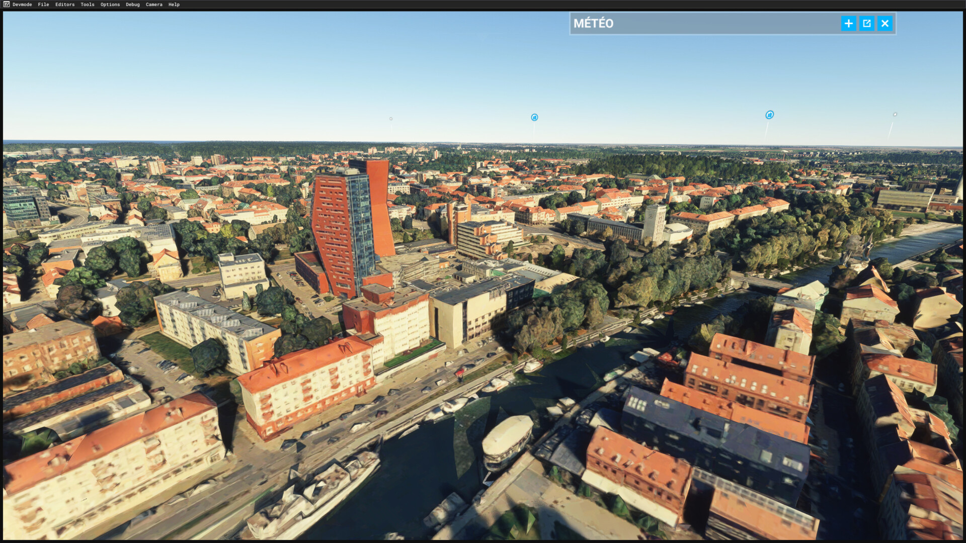Viewport: 966px width, 543px height.
Task: Open the Devmode menu
Action: pyautogui.click(x=22, y=5)
